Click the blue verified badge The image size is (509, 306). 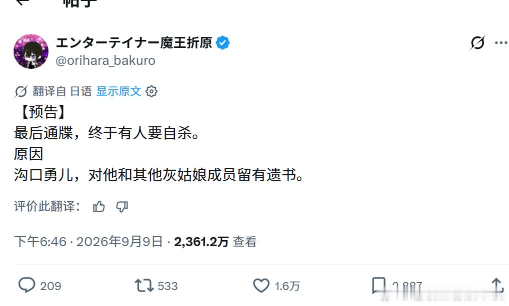[222, 43]
